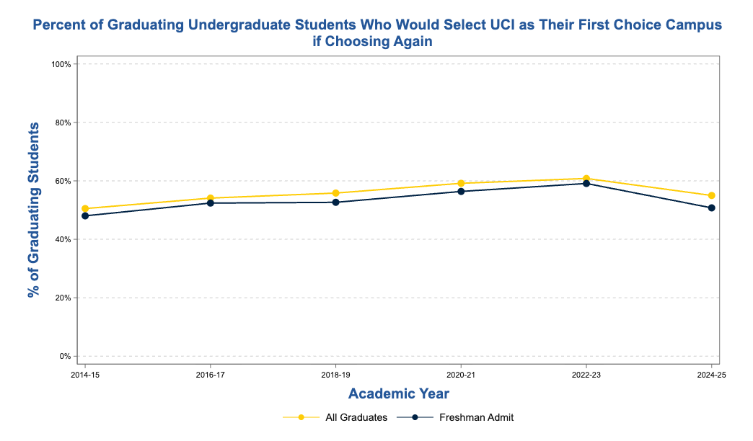Click the Freshman Admit 2014-15 data point
Image resolution: width=753 pixels, height=441 pixels.
(x=85, y=216)
